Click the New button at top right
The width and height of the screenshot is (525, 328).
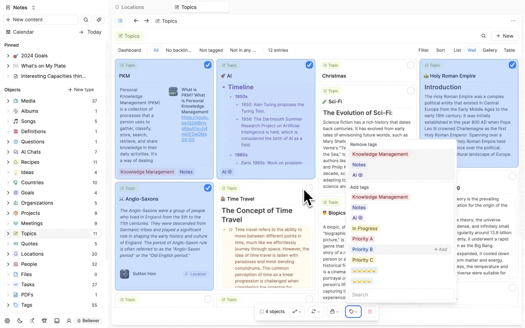[x=504, y=36]
